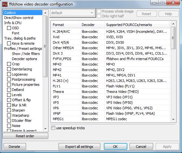182x153 pixels.
Task: Open Decoder options page
Action: click(24, 59)
